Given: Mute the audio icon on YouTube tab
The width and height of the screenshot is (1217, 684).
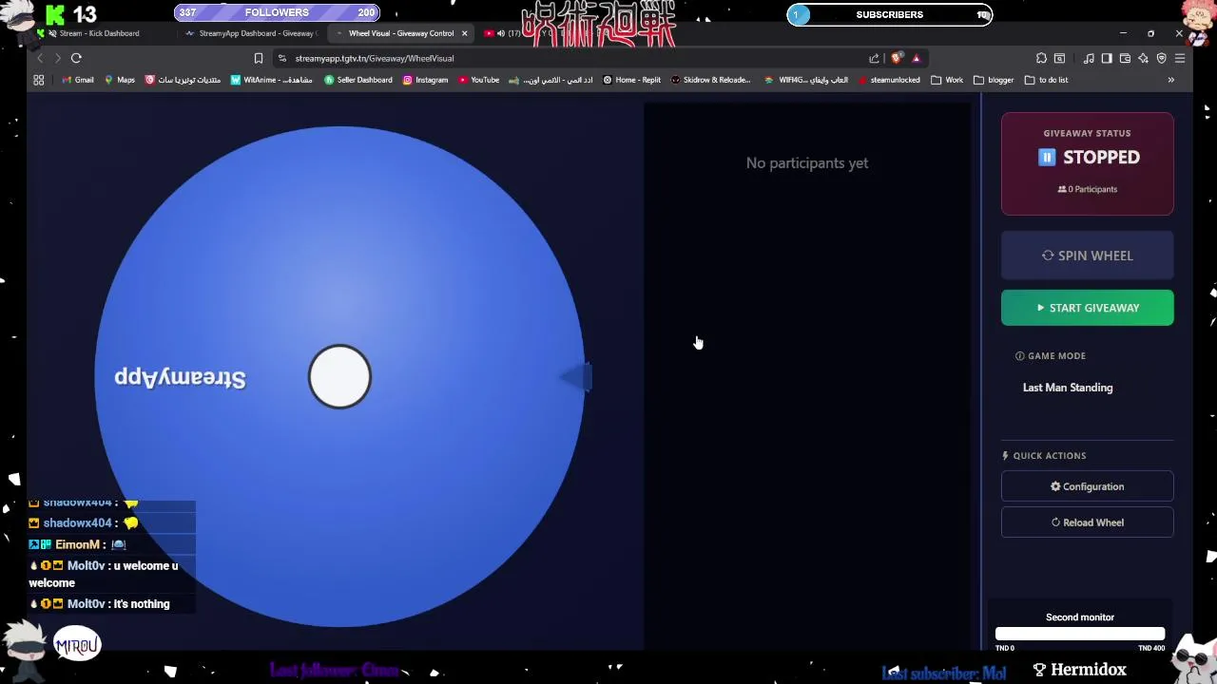Looking at the screenshot, I should [501, 33].
